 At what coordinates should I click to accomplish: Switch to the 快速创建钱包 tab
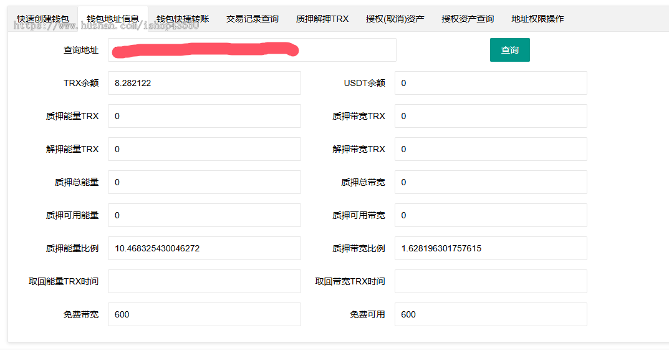pos(42,19)
